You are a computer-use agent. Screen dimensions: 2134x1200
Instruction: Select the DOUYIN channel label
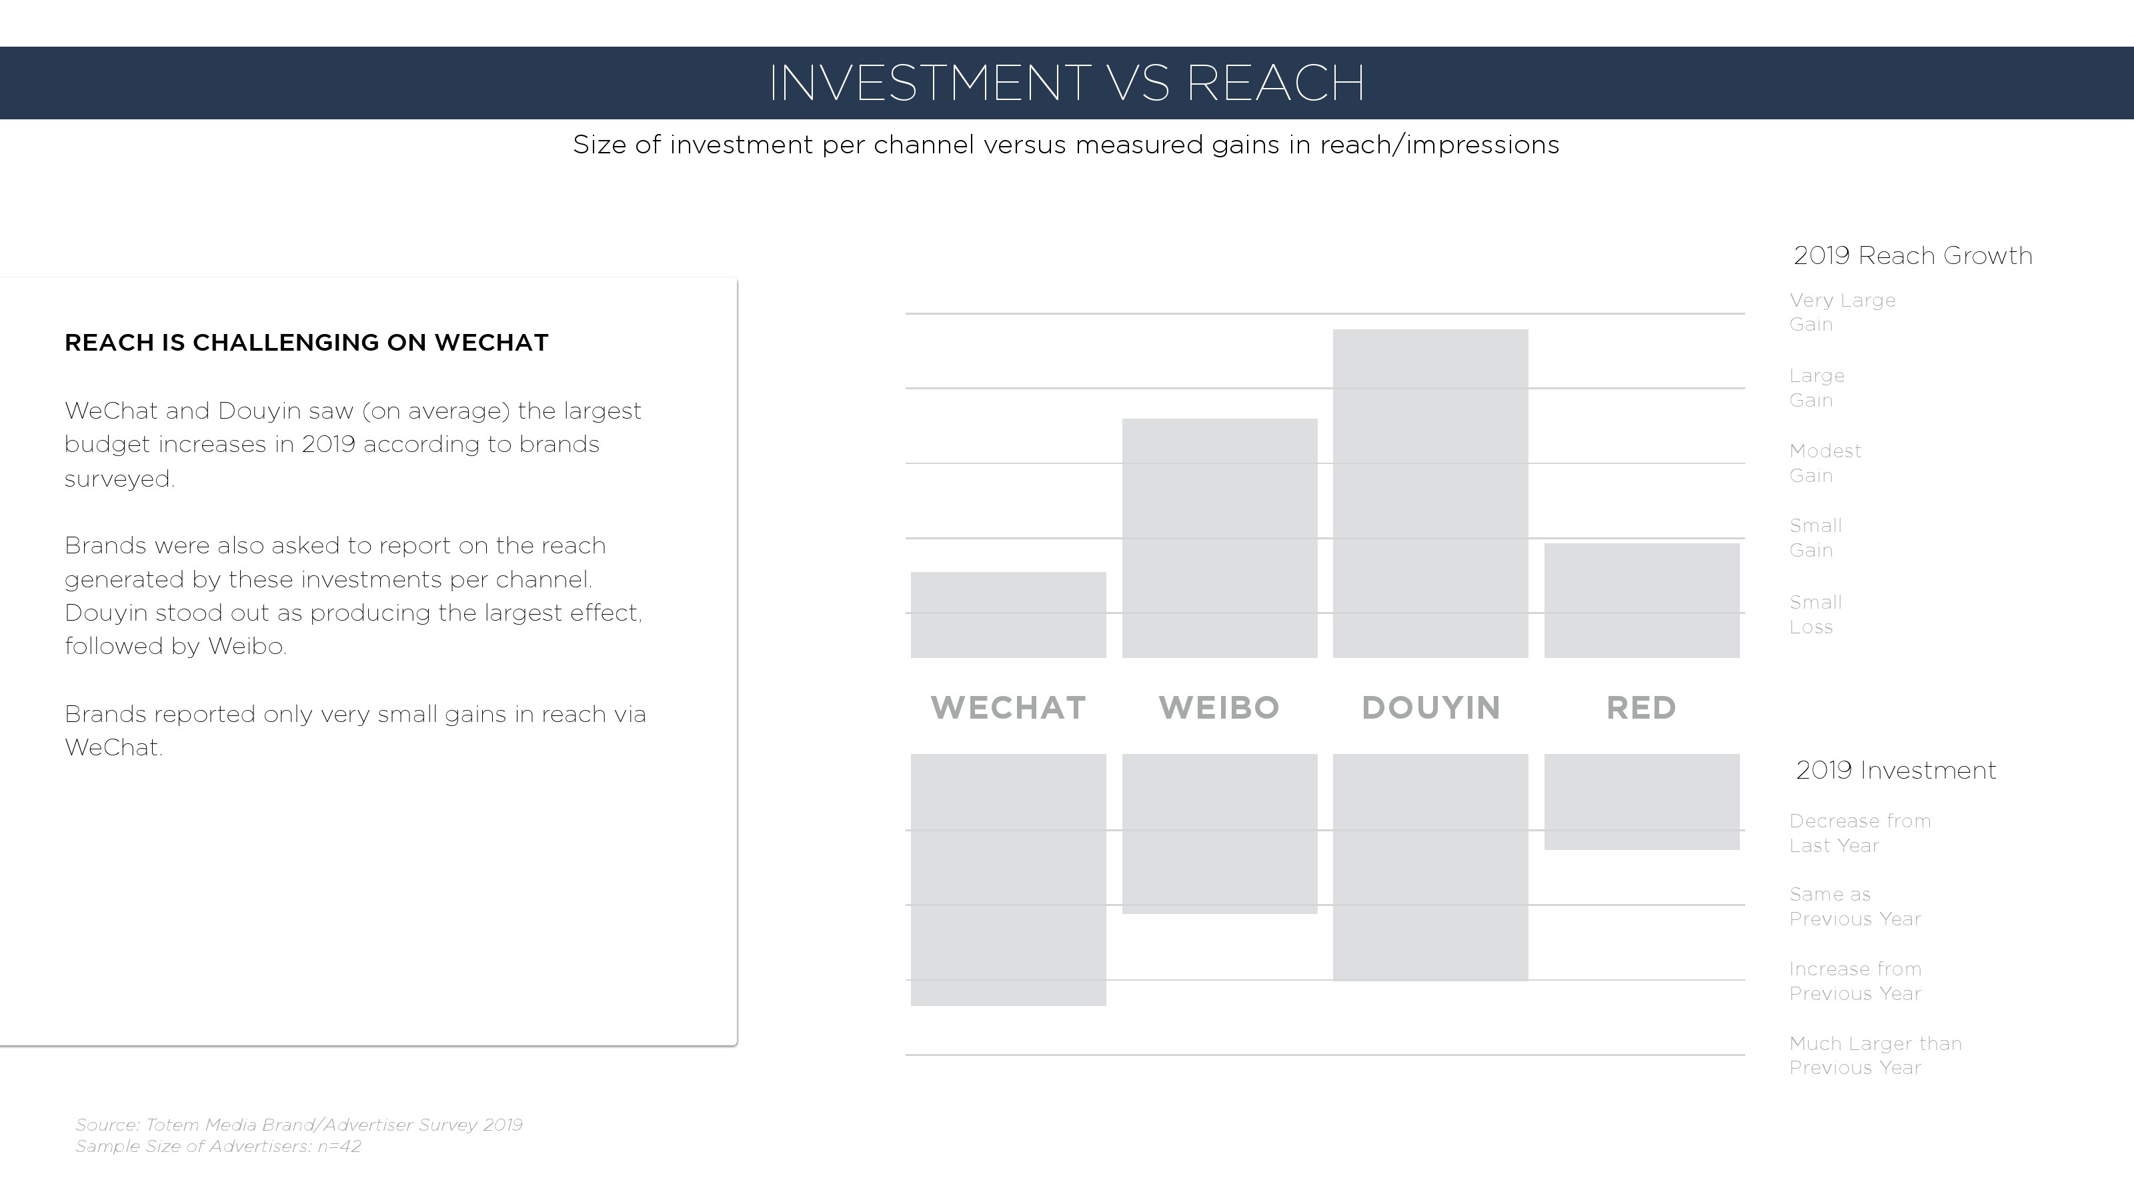tap(1430, 708)
